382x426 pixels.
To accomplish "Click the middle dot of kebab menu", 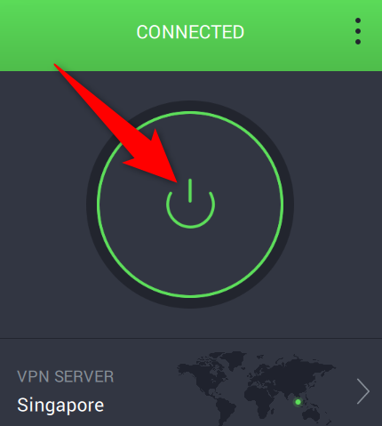I will pos(358,31).
